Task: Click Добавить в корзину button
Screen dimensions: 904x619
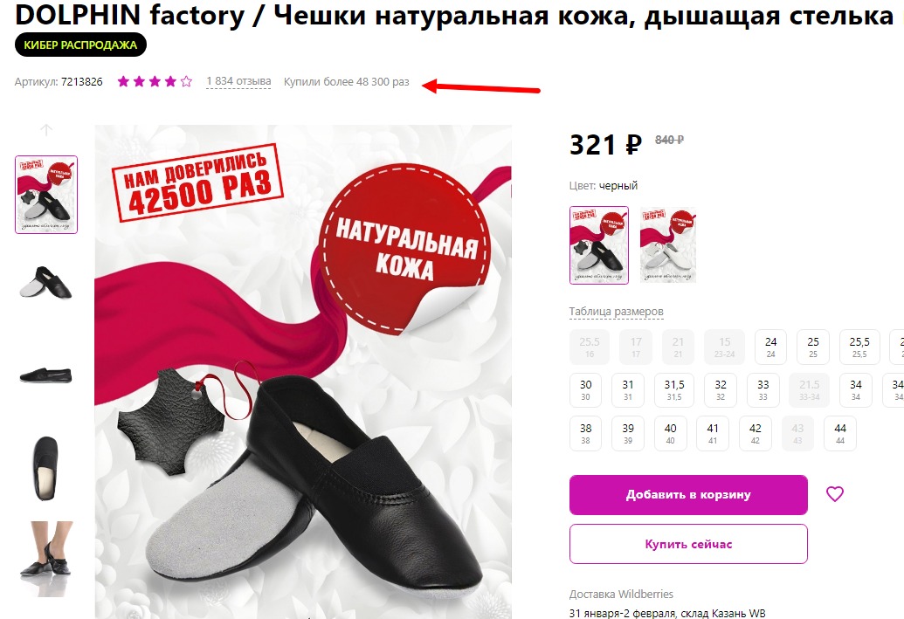Action: [x=688, y=494]
